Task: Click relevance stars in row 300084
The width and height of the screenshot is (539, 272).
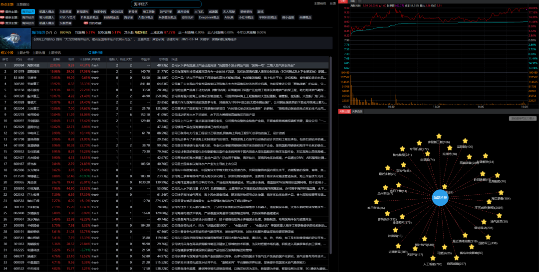Action: point(95,65)
